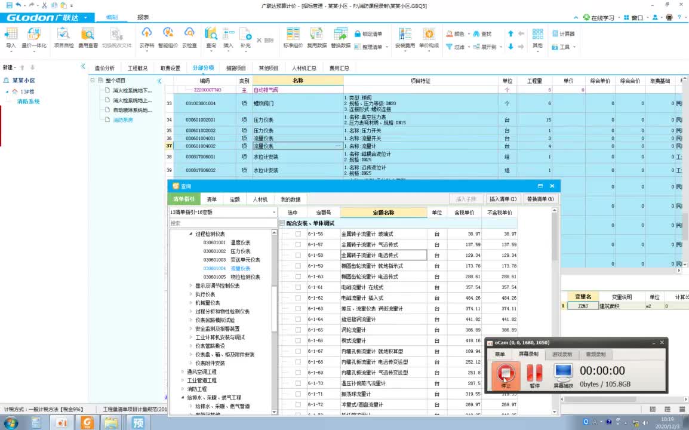Expand the 通风空调工程 tree node

click(x=183, y=372)
